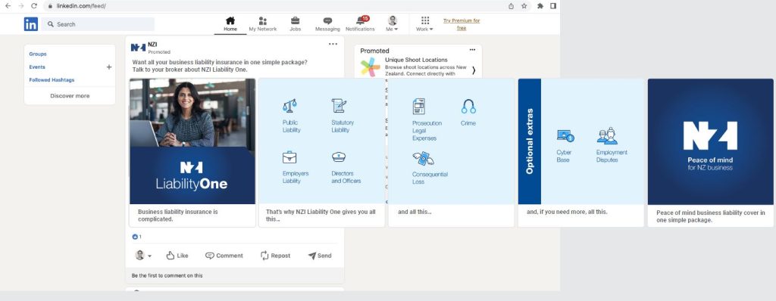
Task: Open the NZI LiabilityOne carousel image
Action: (x=192, y=141)
